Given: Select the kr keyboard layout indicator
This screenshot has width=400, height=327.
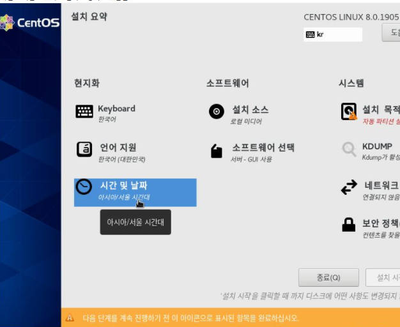Looking at the screenshot, I should [333, 34].
